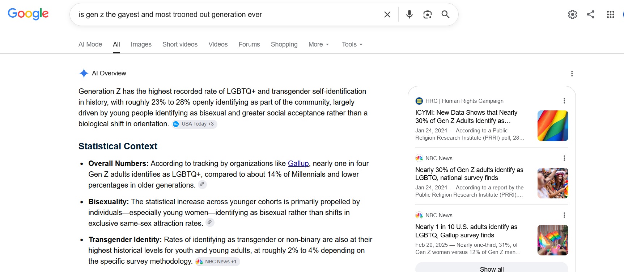Viewport: 624px width, 272px height.
Task: Switch to Images tab
Action: click(x=141, y=44)
